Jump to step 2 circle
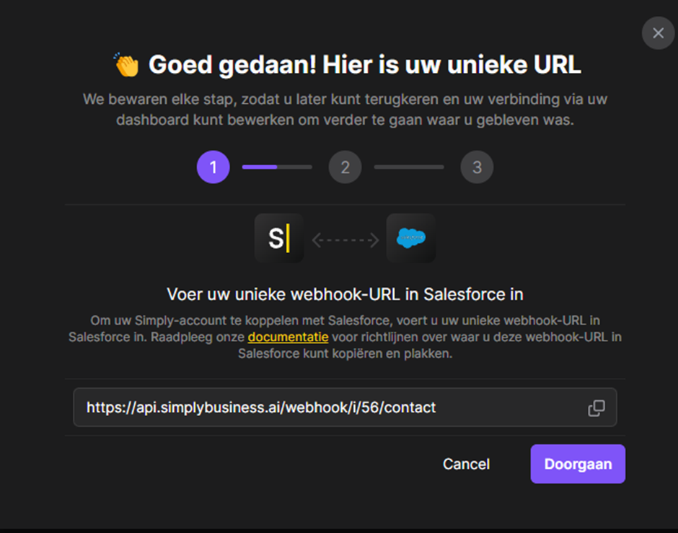 click(345, 167)
